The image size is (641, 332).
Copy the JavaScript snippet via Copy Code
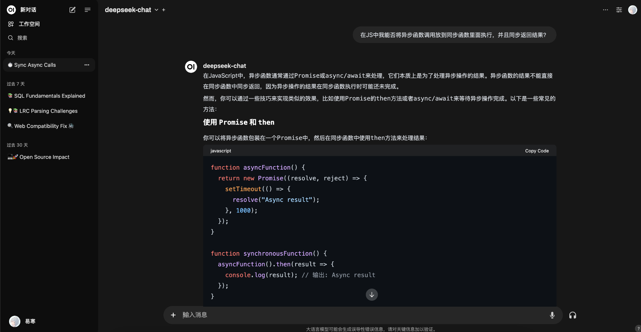[x=537, y=151]
